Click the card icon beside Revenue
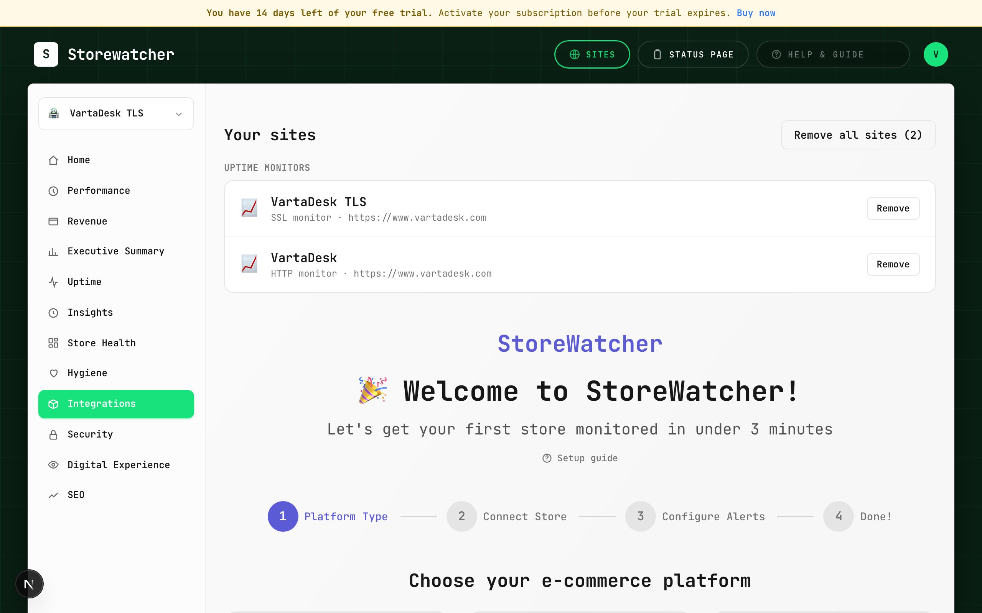Screen dimensions: 982x613 point(53,221)
